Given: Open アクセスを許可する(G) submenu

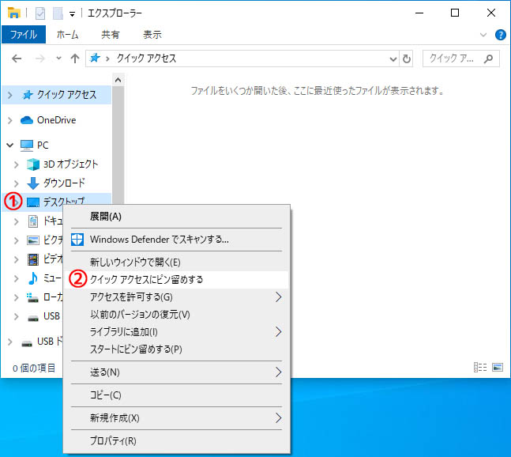Looking at the screenshot, I should [x=176, y=296].
